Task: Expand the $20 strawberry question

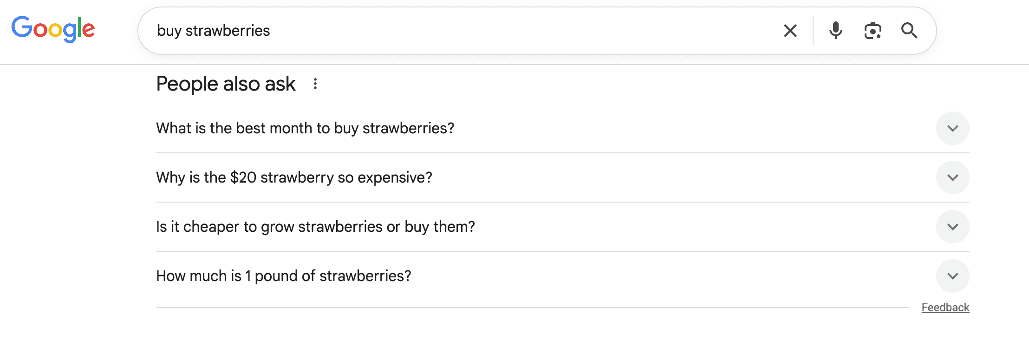Action: click(x=953, y=177)
